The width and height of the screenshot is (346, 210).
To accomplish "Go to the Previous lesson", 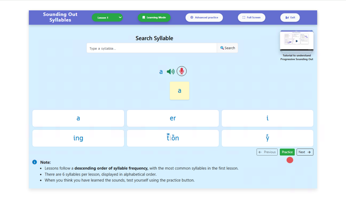I will coord(267,152).
